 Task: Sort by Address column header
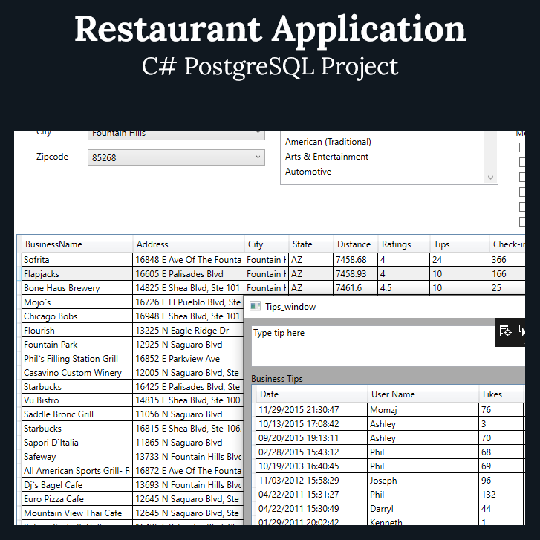point(189,244)
